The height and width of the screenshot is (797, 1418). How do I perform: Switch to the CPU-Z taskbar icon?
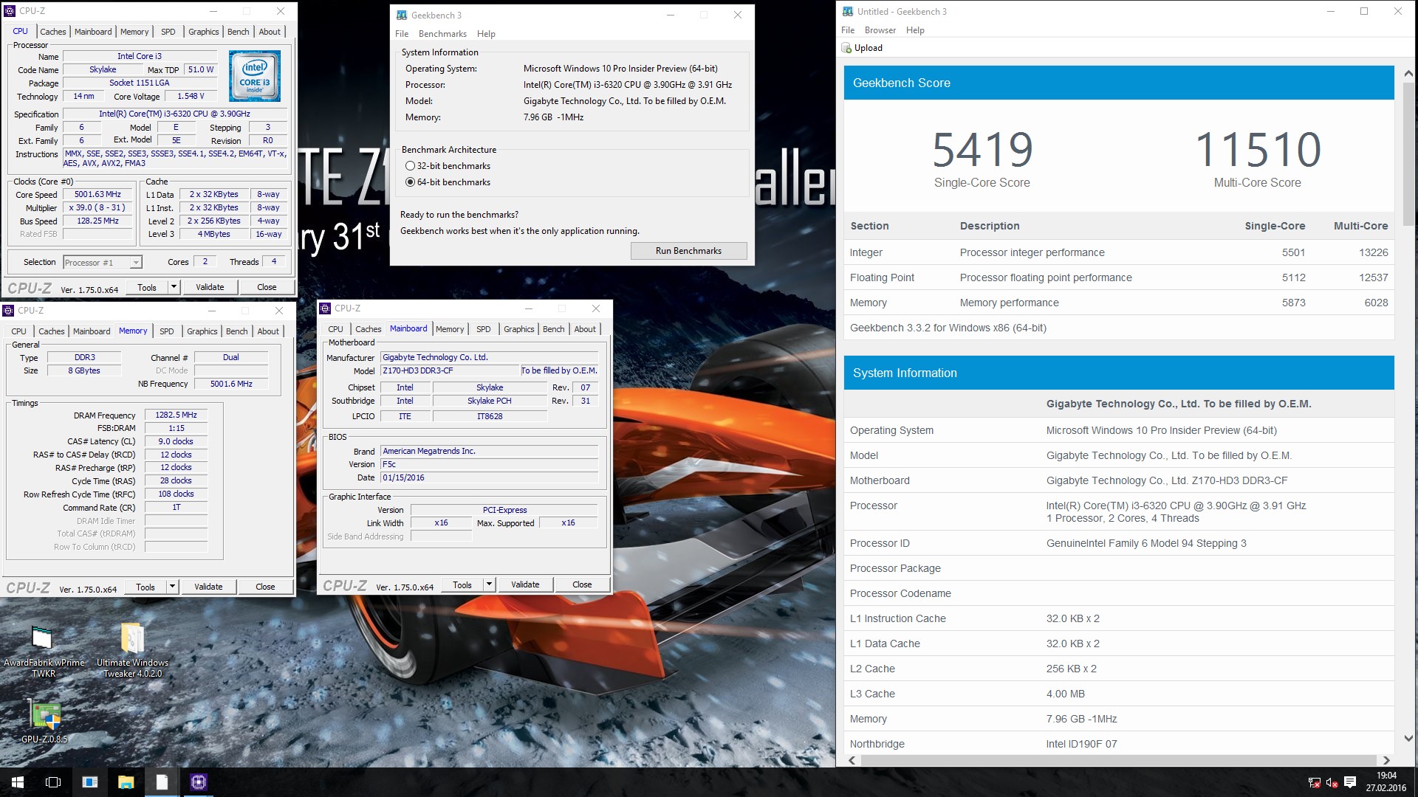[198, 782]
